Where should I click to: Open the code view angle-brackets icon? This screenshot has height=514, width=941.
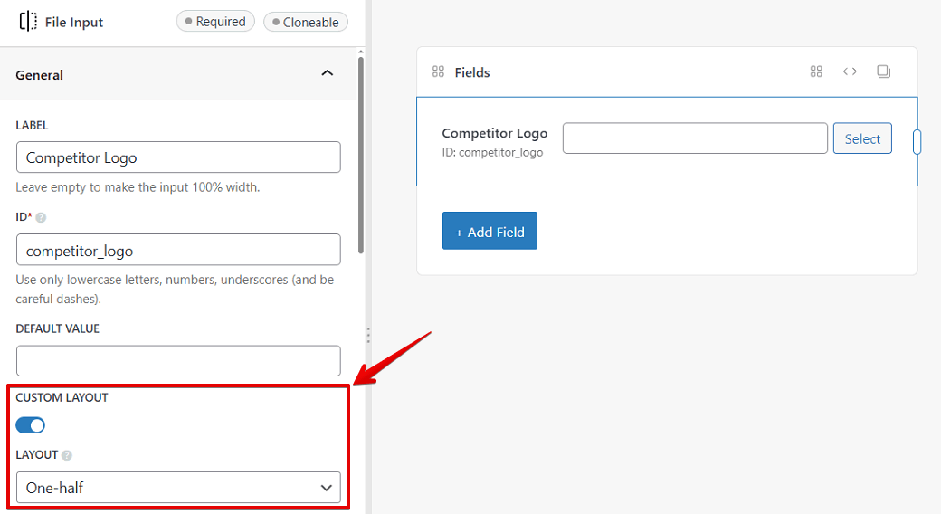(x=850, y=71)
